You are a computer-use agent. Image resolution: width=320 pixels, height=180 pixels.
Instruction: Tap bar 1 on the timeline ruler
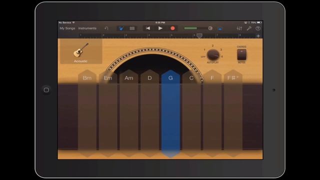click(x=80, y=35)
